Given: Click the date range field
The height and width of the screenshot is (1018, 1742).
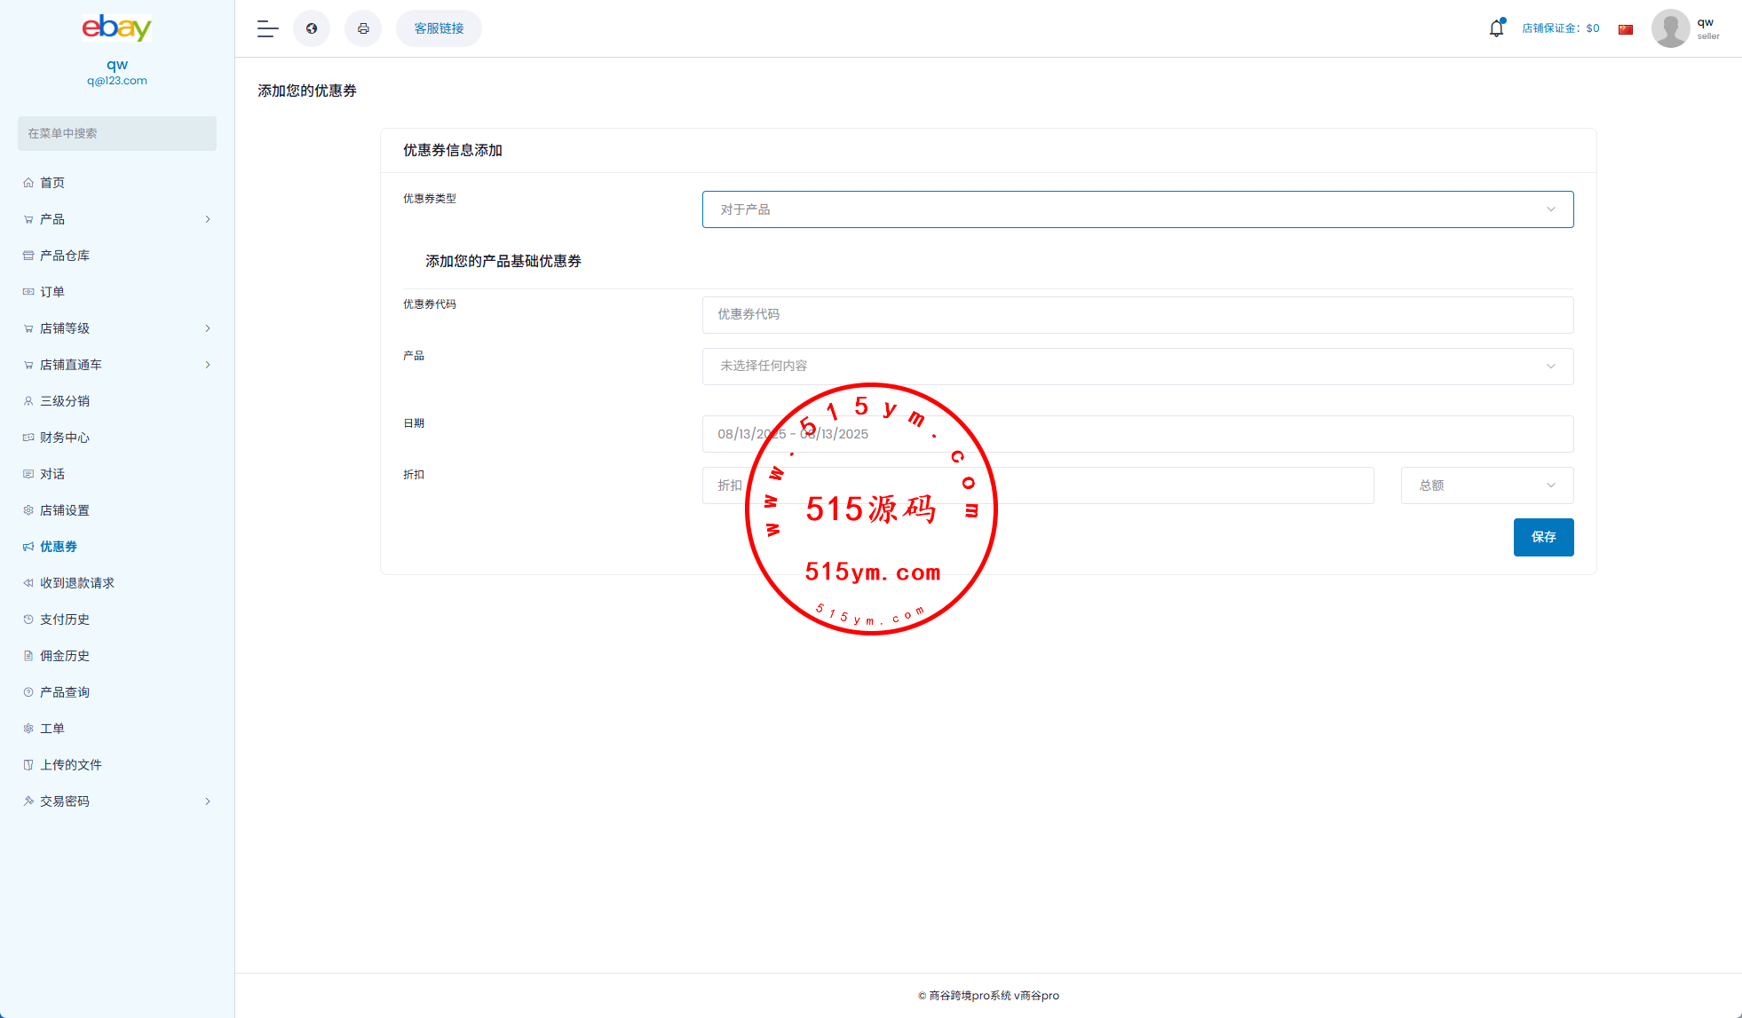Looking at the screenshot, I should pyautogui.click(x=1137, y=434).
